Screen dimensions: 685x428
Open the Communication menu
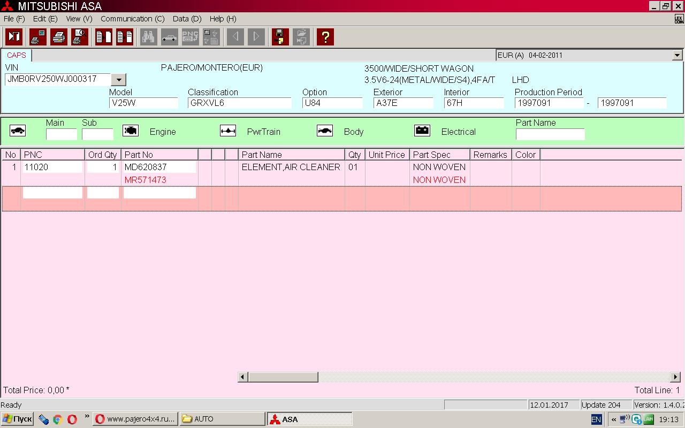coord(132,19)
